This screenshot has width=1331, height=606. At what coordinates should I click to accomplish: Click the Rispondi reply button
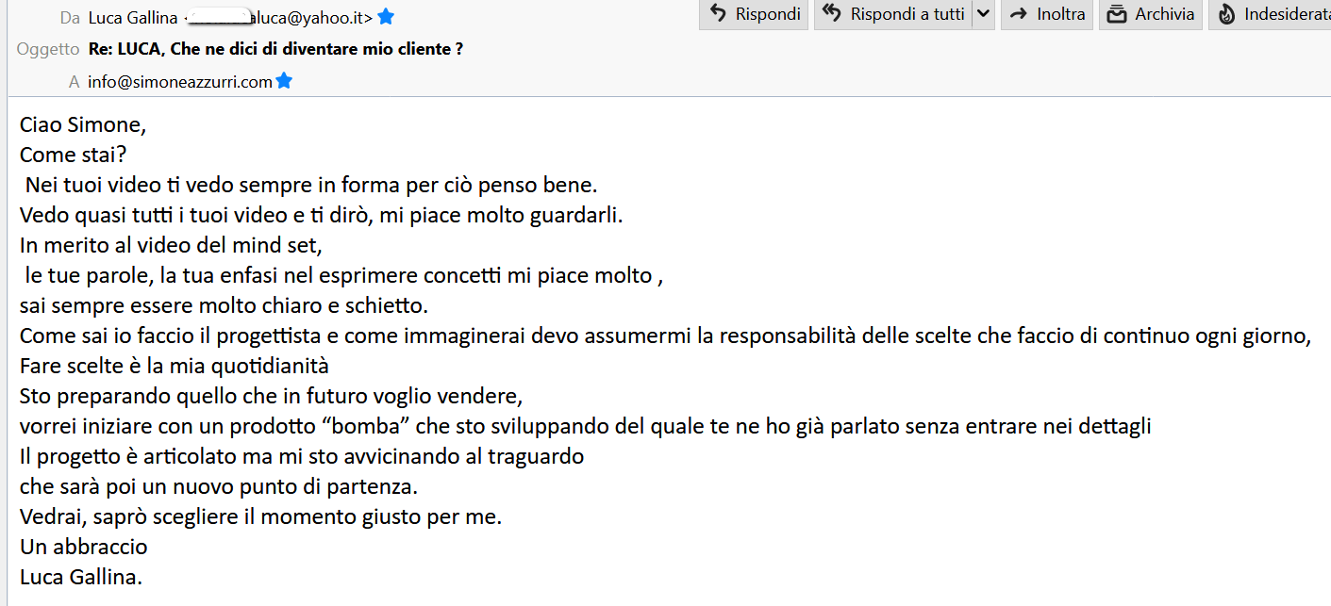coord(754,14)
